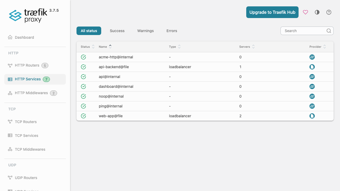Click ping@internal provider icon
This screenshot has width=340, height=191.
312,106
